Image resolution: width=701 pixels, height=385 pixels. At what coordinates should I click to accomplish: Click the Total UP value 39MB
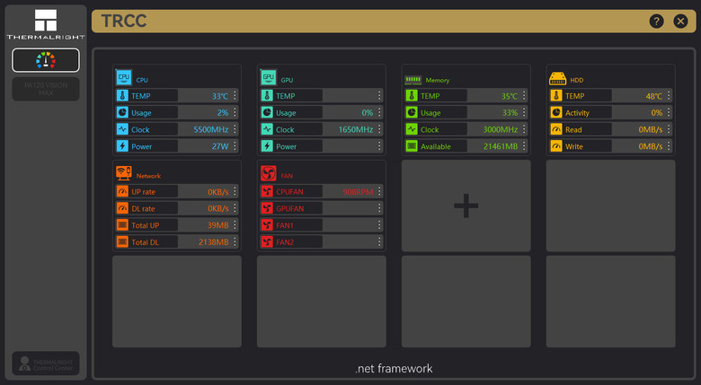coord(218,225)
